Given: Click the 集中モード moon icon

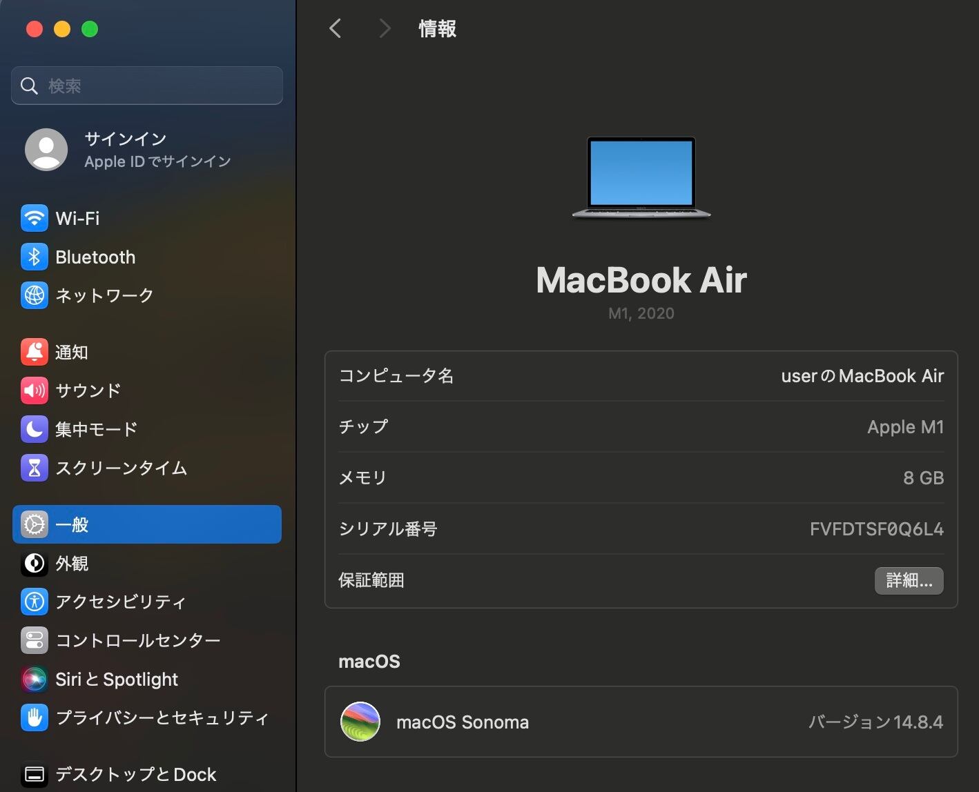Looking at the screenshot, I should 34,429.
